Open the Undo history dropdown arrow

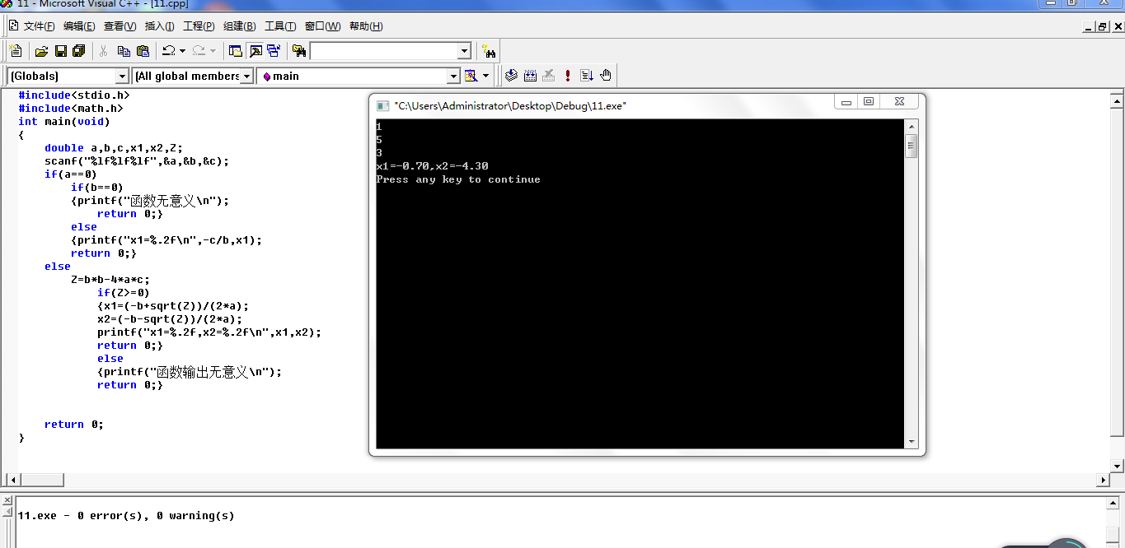[x=182, y=51]
